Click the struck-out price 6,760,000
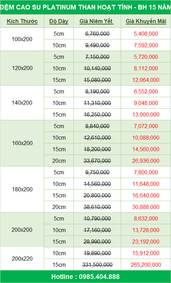Screen dimensions: 171x283 (x=97, y=34)
